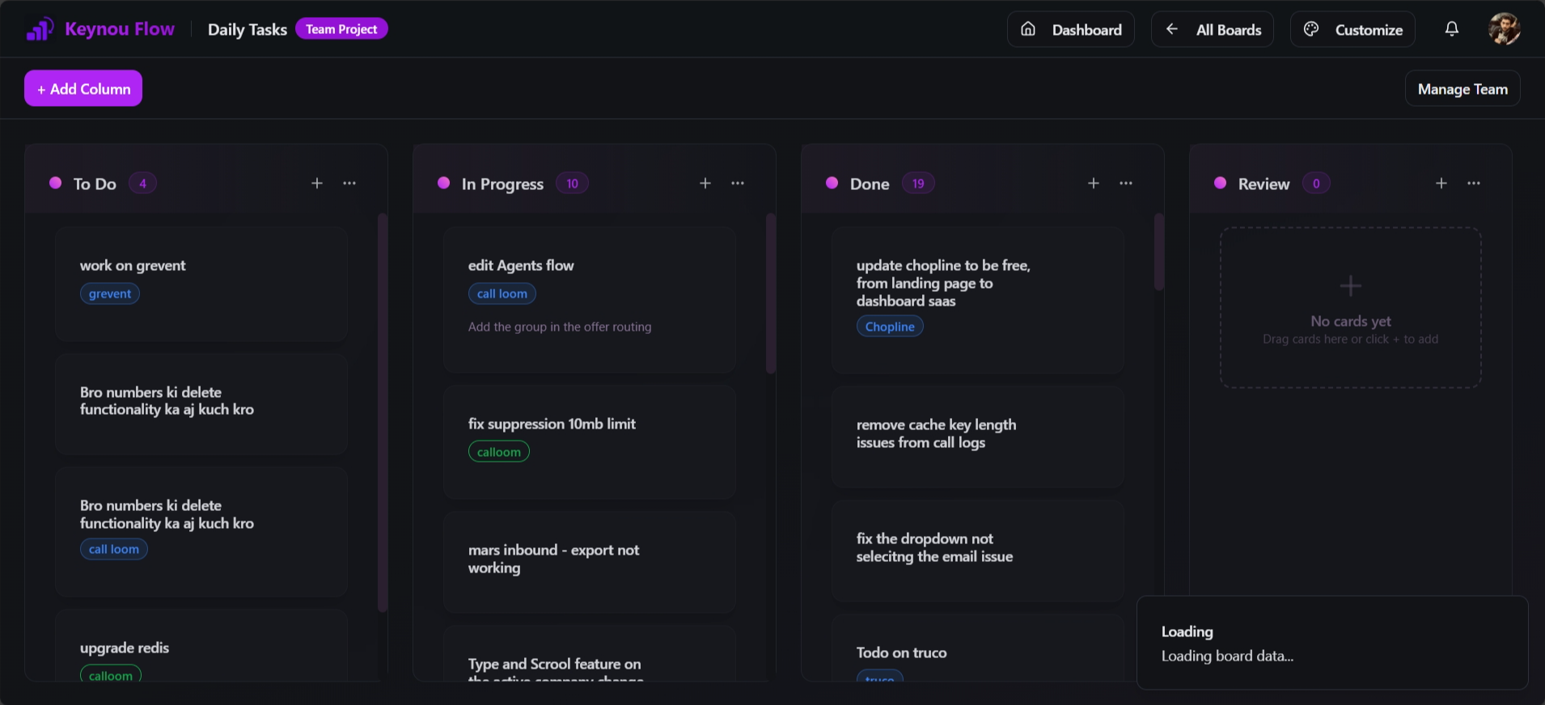Click the notification bell icon
The width and height of the screenshot is (1545, 705).
[x=1452, y=29]
